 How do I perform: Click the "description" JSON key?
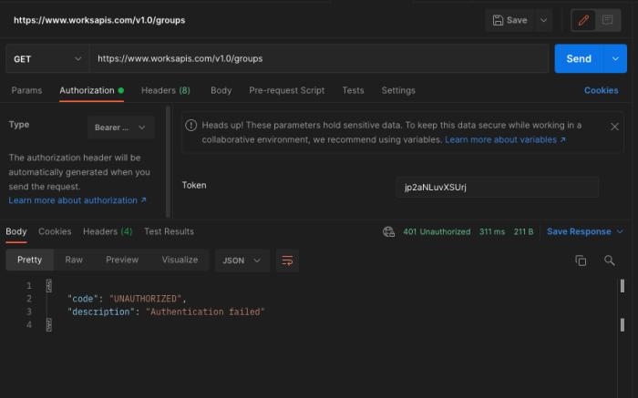[x=101, y=311]
